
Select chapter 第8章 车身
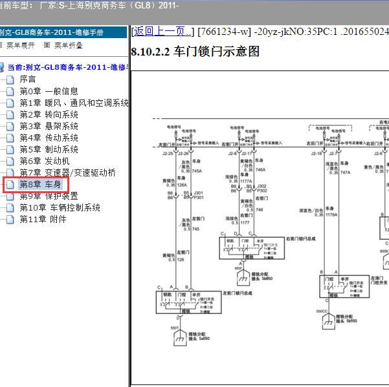coord(40,184)
